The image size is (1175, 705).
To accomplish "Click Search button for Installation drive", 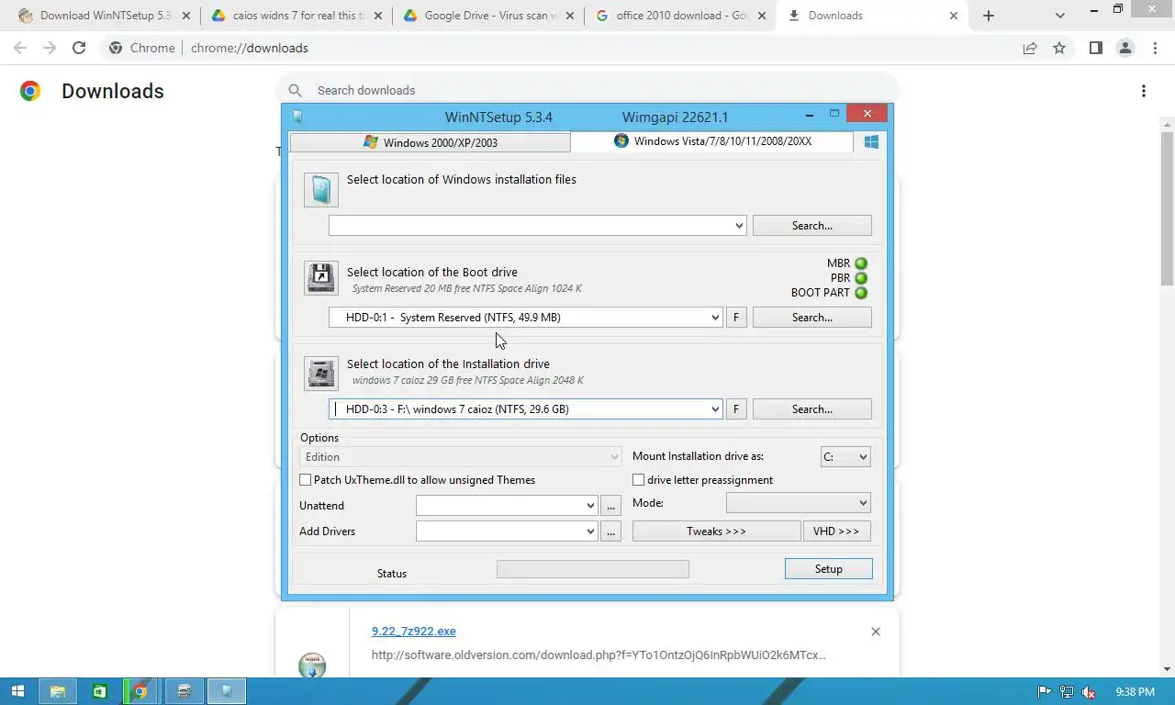I will click(812, 409).
